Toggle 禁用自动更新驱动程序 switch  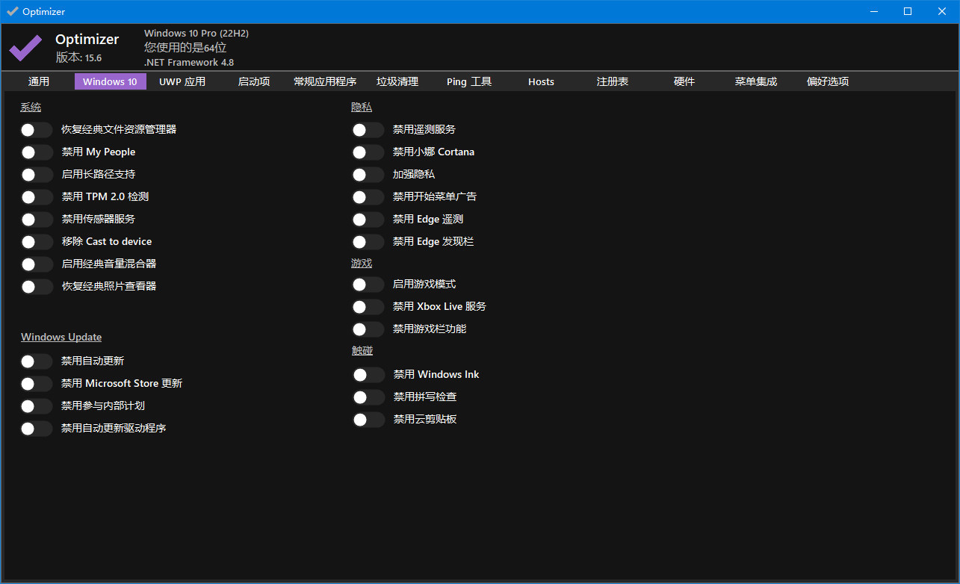(37, 429)
